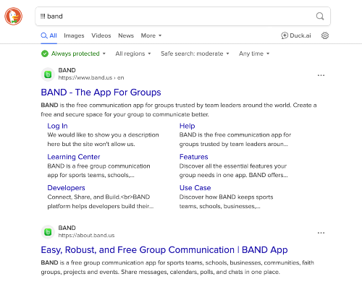362x287 pixels.
Task: Open the Developers sitelink
Action: tap(66, 188)
